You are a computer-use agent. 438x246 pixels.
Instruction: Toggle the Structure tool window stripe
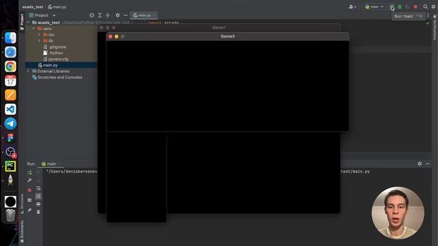22,204
